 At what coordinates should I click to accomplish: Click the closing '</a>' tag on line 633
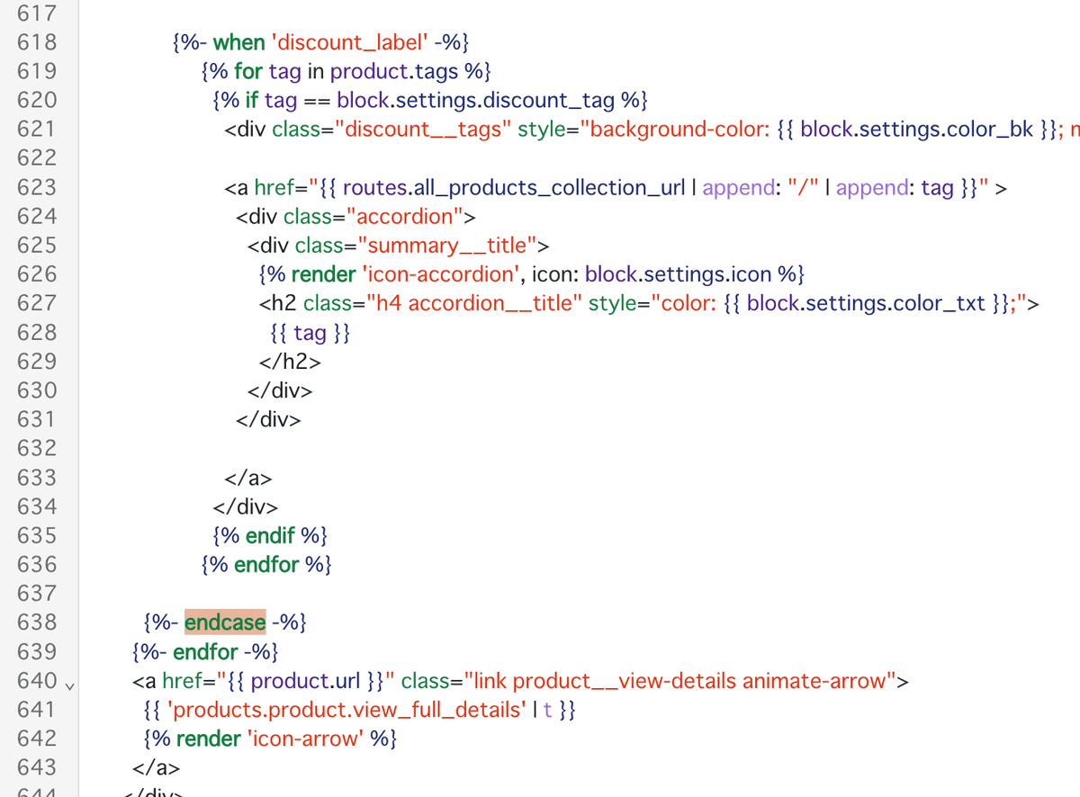tap(247, 478)
